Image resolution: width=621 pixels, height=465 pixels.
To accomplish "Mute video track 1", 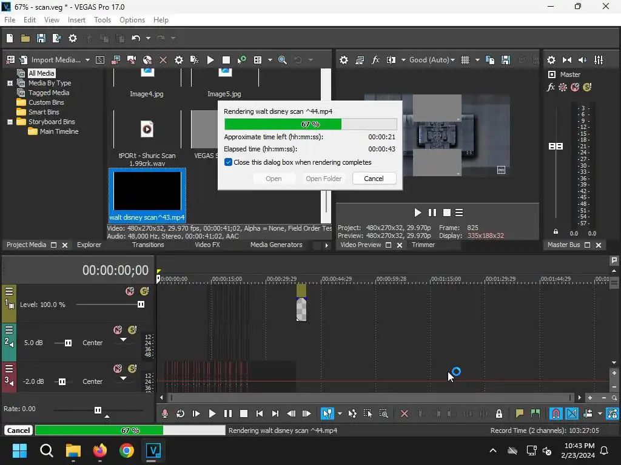I will [130, 291].
